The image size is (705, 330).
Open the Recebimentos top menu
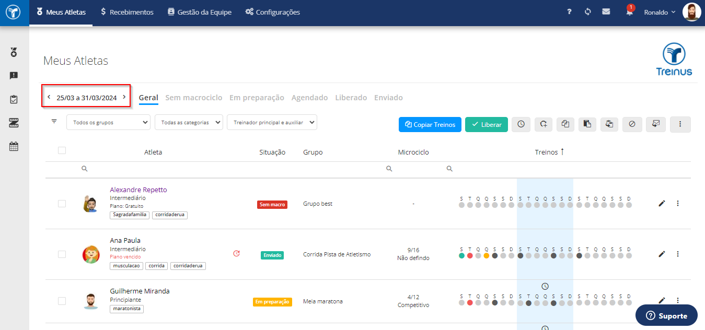coord(127,12)
